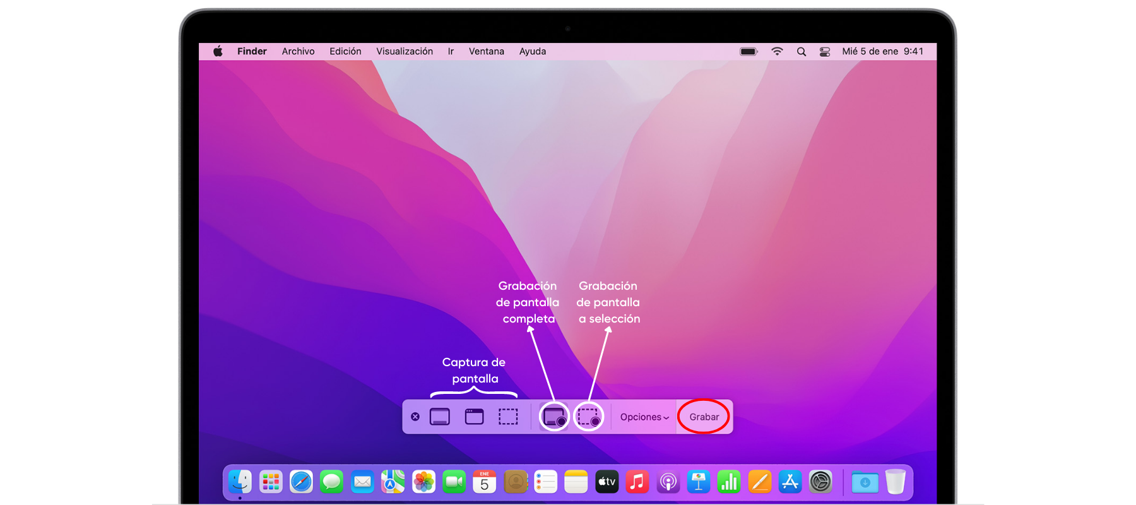Image resolution: width=1136 pixels, height=505 pixels.
Task: Click the battery status icon
Action: pyautogui.click(x=748, y=52)
